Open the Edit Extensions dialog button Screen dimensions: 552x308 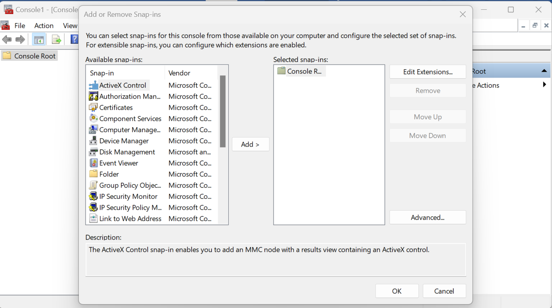pos(427,72)
